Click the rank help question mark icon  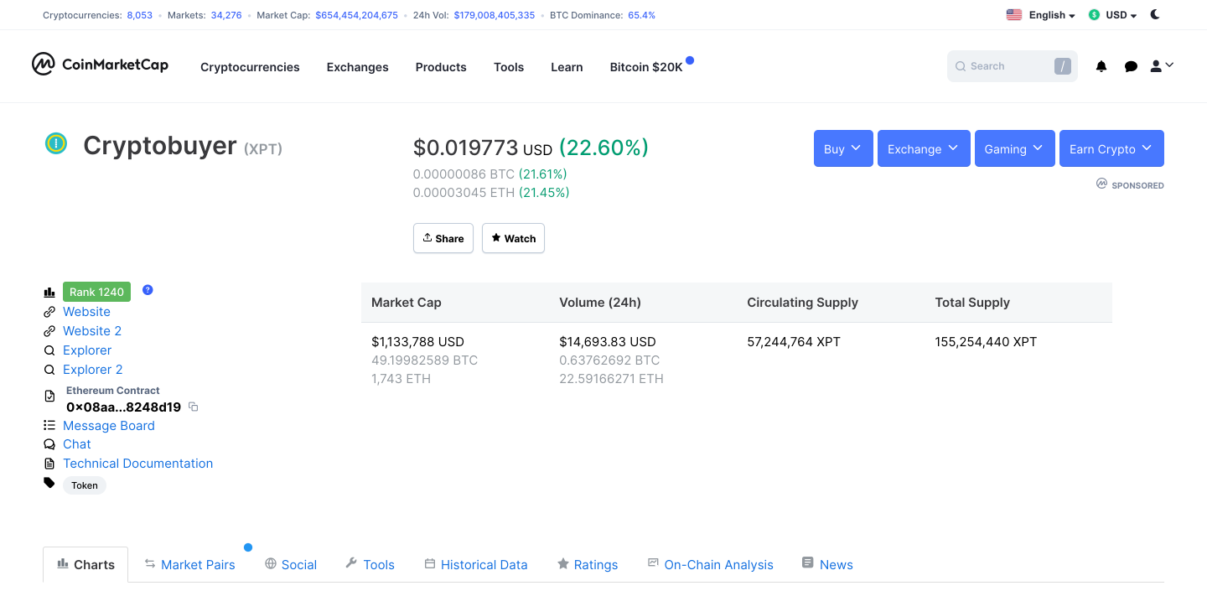[148, 290]
